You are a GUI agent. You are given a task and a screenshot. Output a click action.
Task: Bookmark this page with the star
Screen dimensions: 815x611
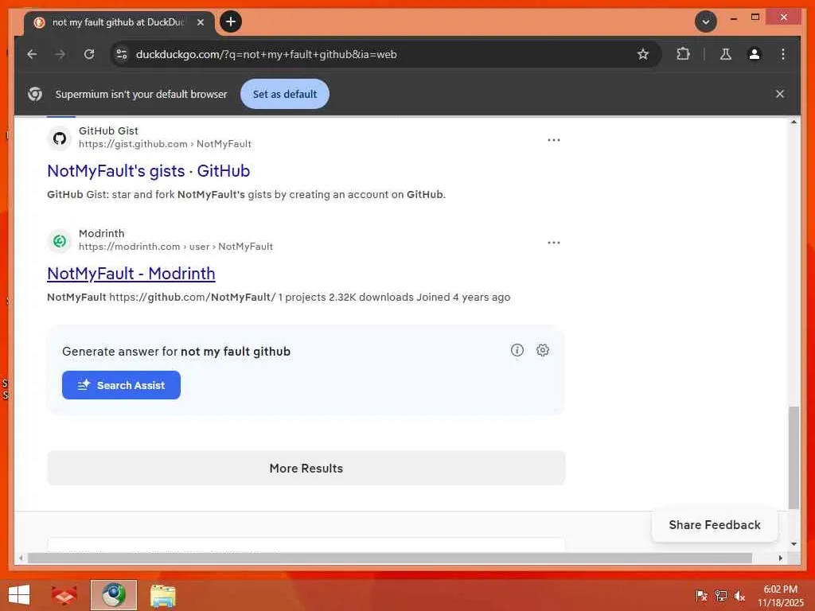(x=643, y=54)
